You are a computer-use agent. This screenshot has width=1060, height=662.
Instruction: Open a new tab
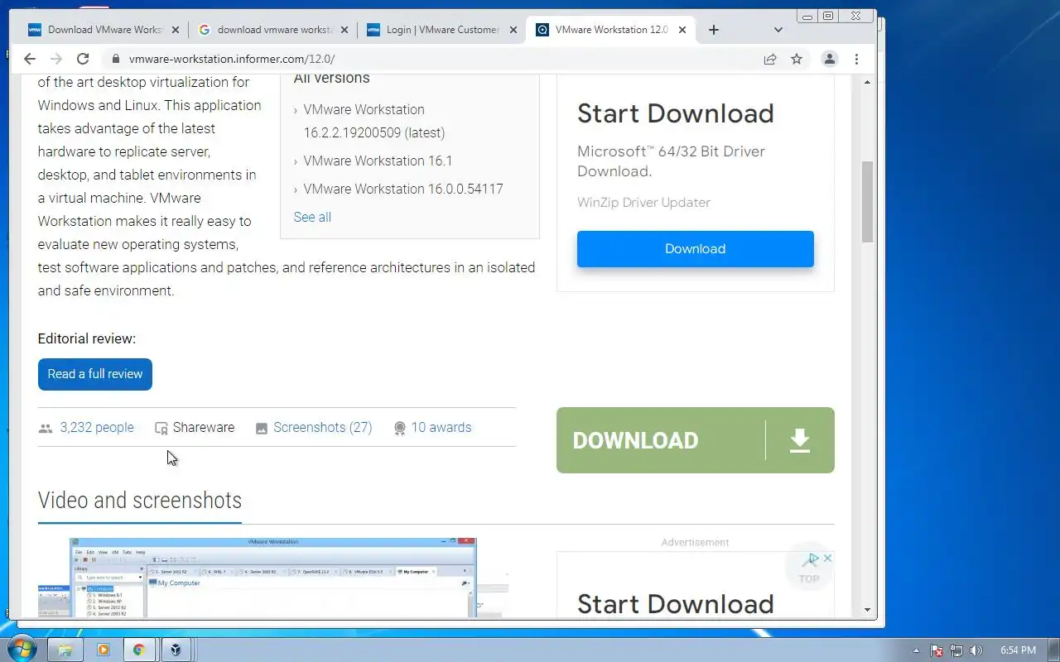tap(714, 30)
